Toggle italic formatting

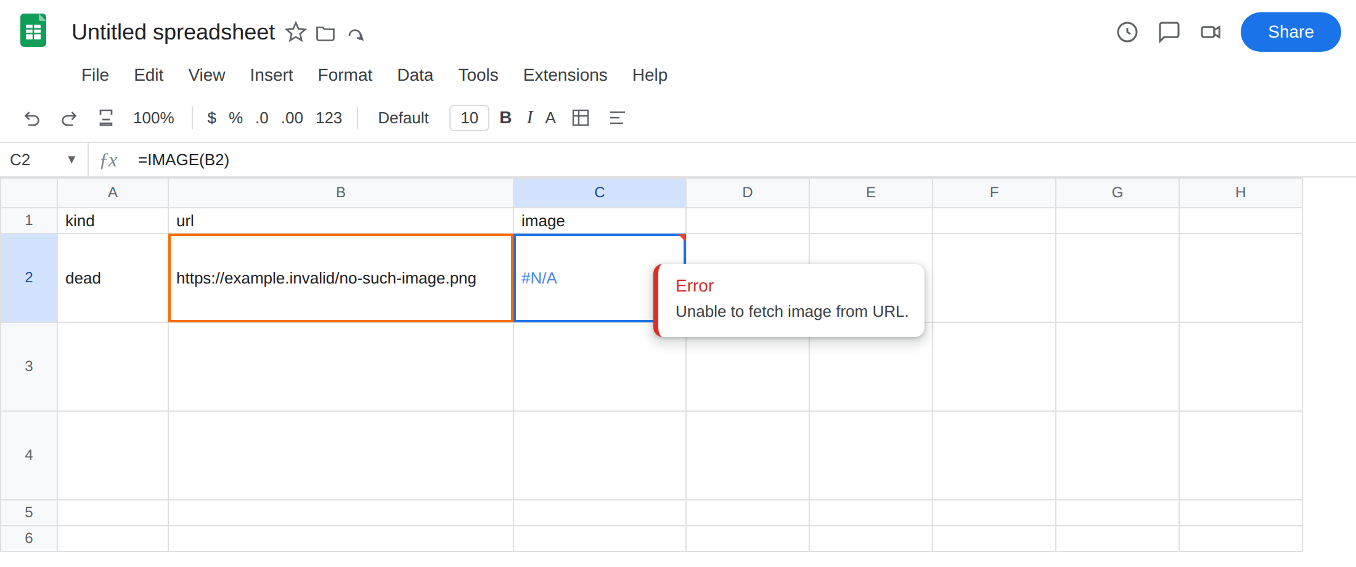(529, 118)
